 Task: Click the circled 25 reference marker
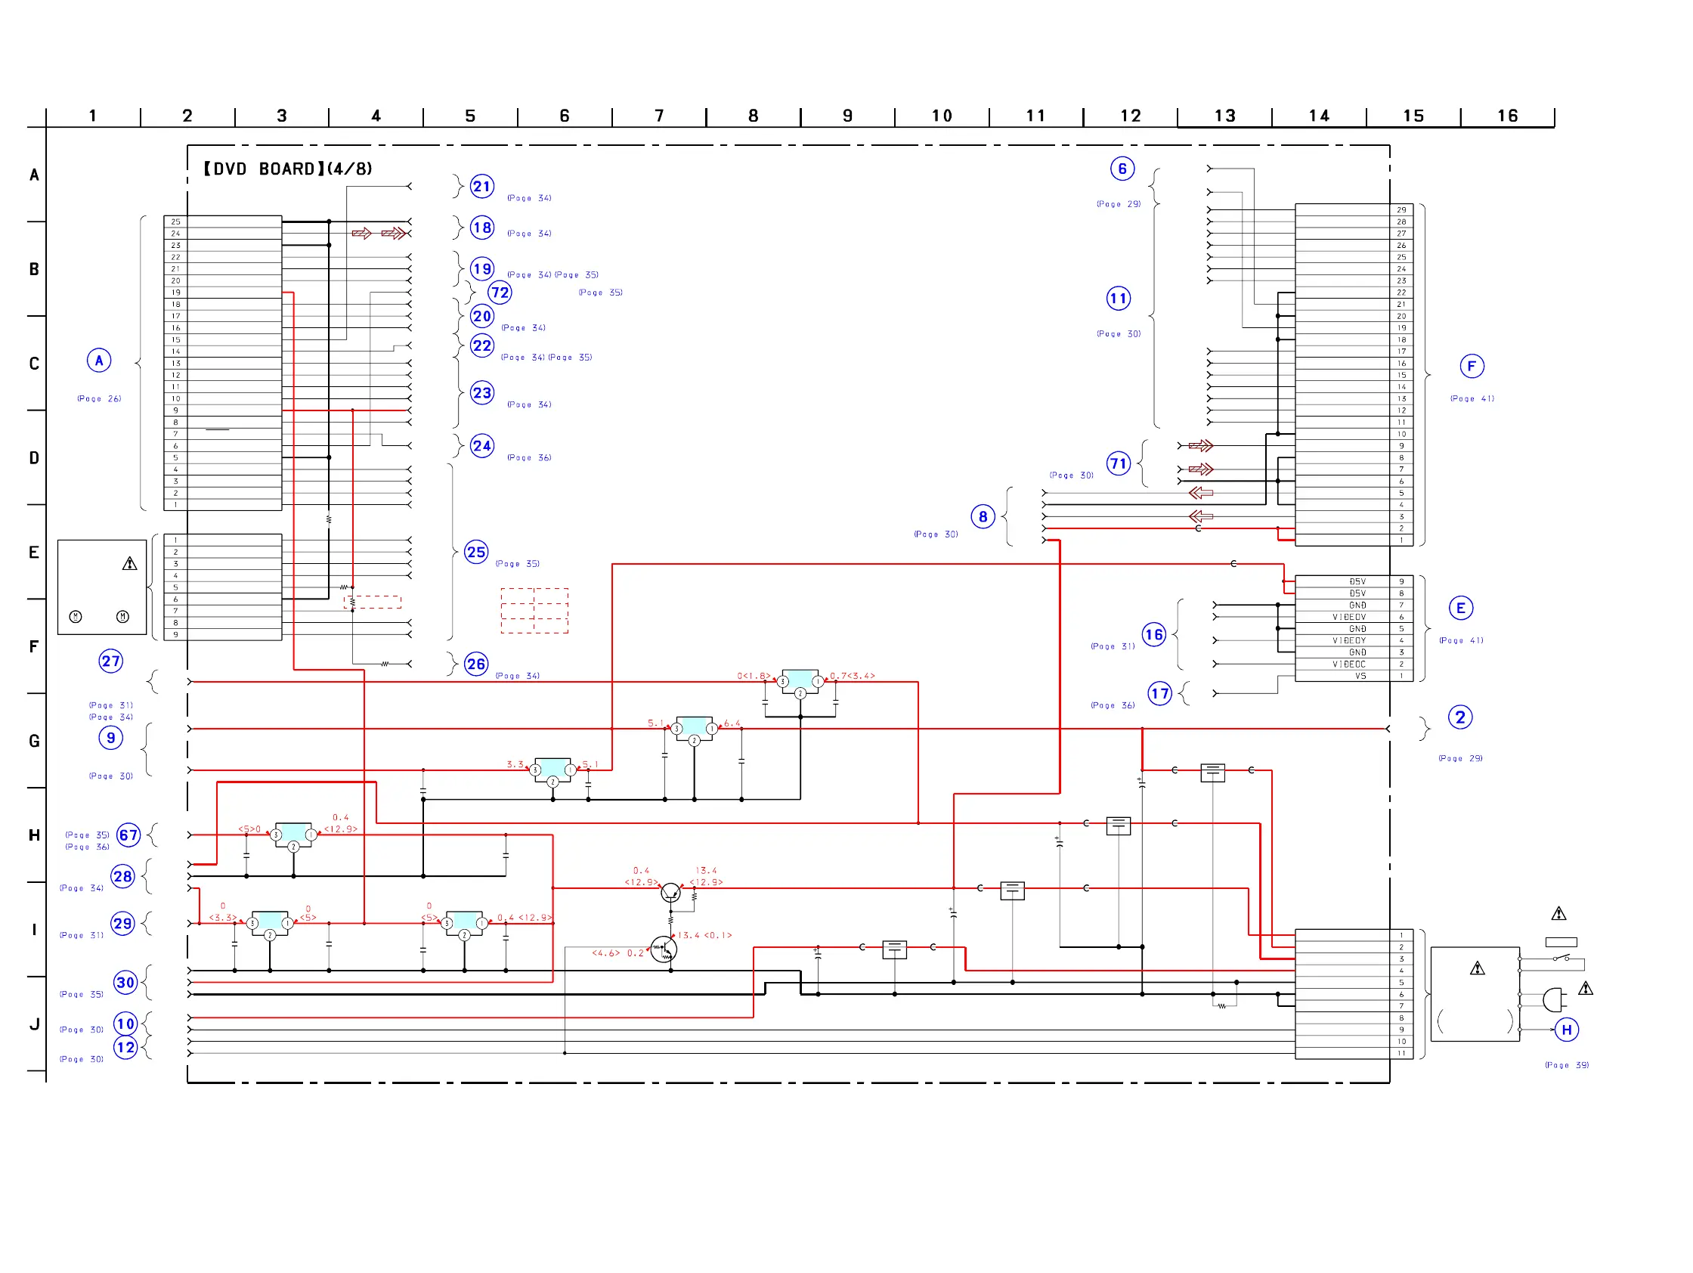pyautogui.click(x=476, y=552)
